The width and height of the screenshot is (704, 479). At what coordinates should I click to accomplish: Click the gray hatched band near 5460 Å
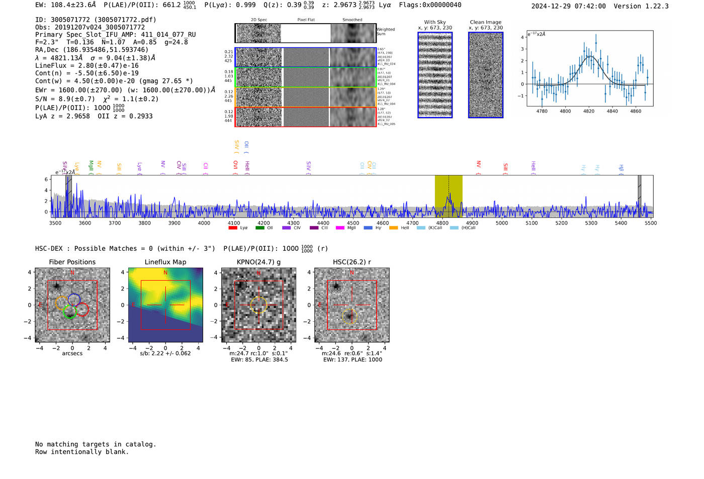640,197
